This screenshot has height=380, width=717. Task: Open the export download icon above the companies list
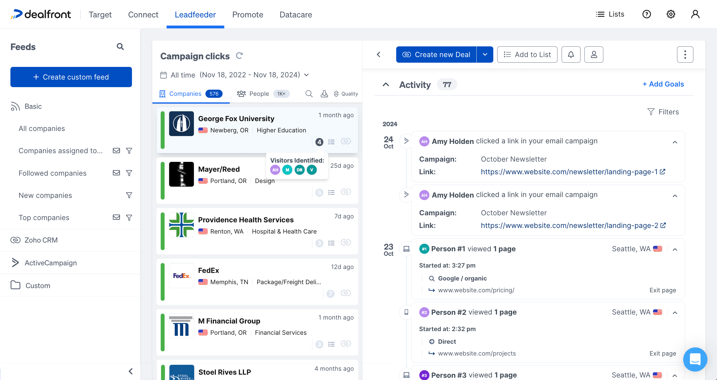pyautogui.click(x=324, y=94)
